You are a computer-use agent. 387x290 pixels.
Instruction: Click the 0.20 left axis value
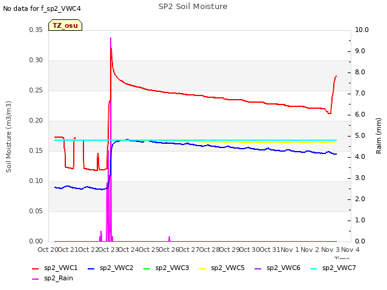(36, 121)
